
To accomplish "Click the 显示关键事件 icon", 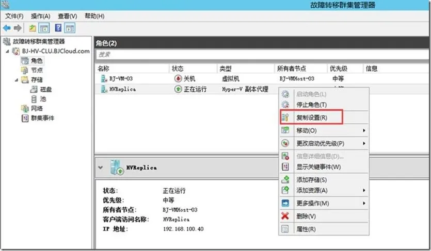I will (285, 167).
